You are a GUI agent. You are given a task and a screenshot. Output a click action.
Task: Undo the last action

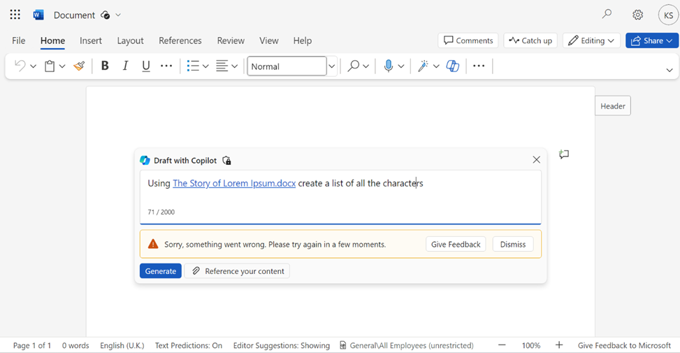[20, 66]
